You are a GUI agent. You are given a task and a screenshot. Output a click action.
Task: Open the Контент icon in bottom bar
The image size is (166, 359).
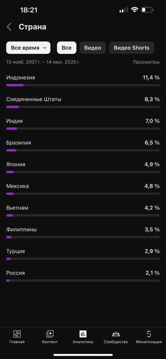pyautogui.click(x=50, y=334)
